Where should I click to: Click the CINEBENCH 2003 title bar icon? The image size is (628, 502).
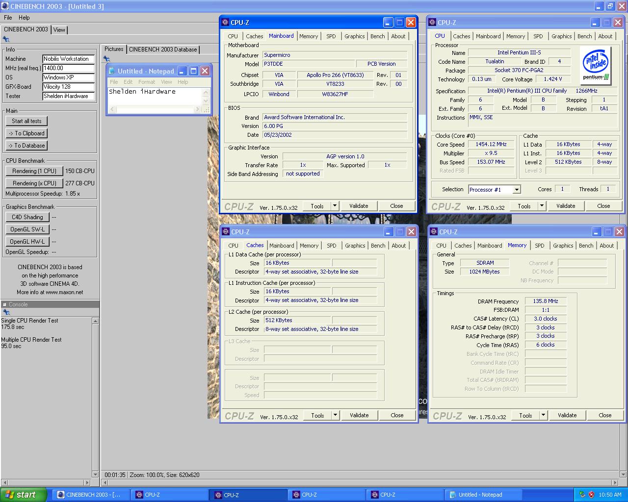5,6
